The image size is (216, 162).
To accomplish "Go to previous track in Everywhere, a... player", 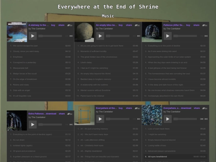I will coord(202,119).
